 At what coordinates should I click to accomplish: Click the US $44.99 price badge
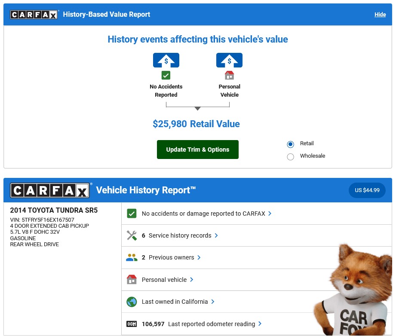[x=367, y=190]
